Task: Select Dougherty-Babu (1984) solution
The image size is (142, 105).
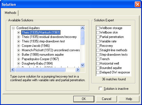Action: point(37,63)
